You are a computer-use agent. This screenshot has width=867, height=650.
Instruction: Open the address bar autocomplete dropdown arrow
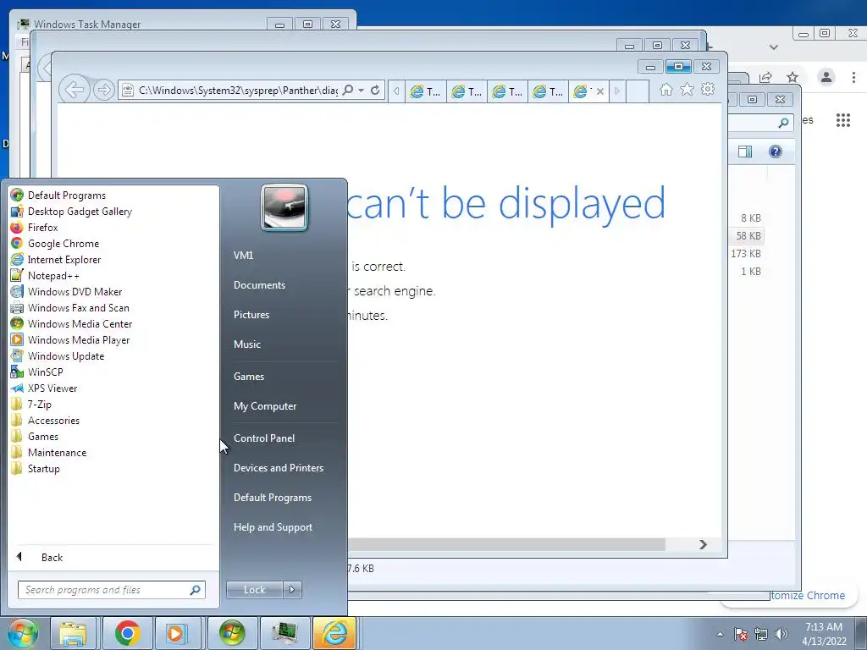coord(361,90)
